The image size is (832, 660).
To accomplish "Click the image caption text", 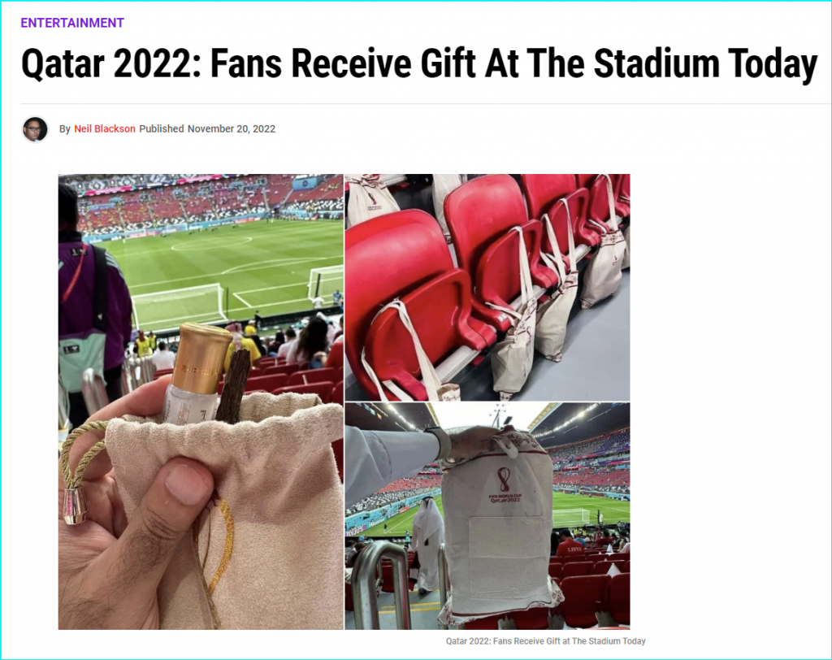I will tap(545, 640).
